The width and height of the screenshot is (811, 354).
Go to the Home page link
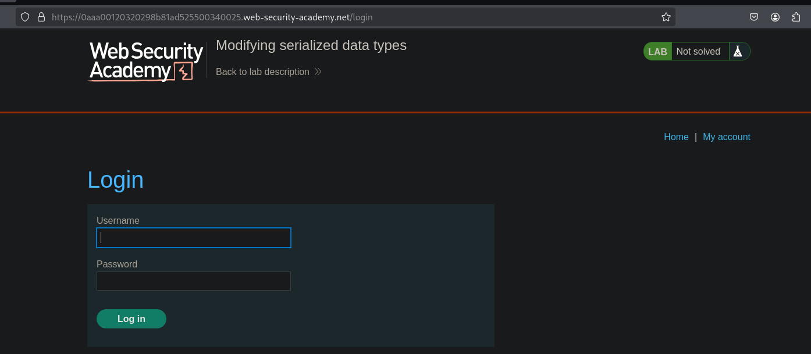(676, 137)
